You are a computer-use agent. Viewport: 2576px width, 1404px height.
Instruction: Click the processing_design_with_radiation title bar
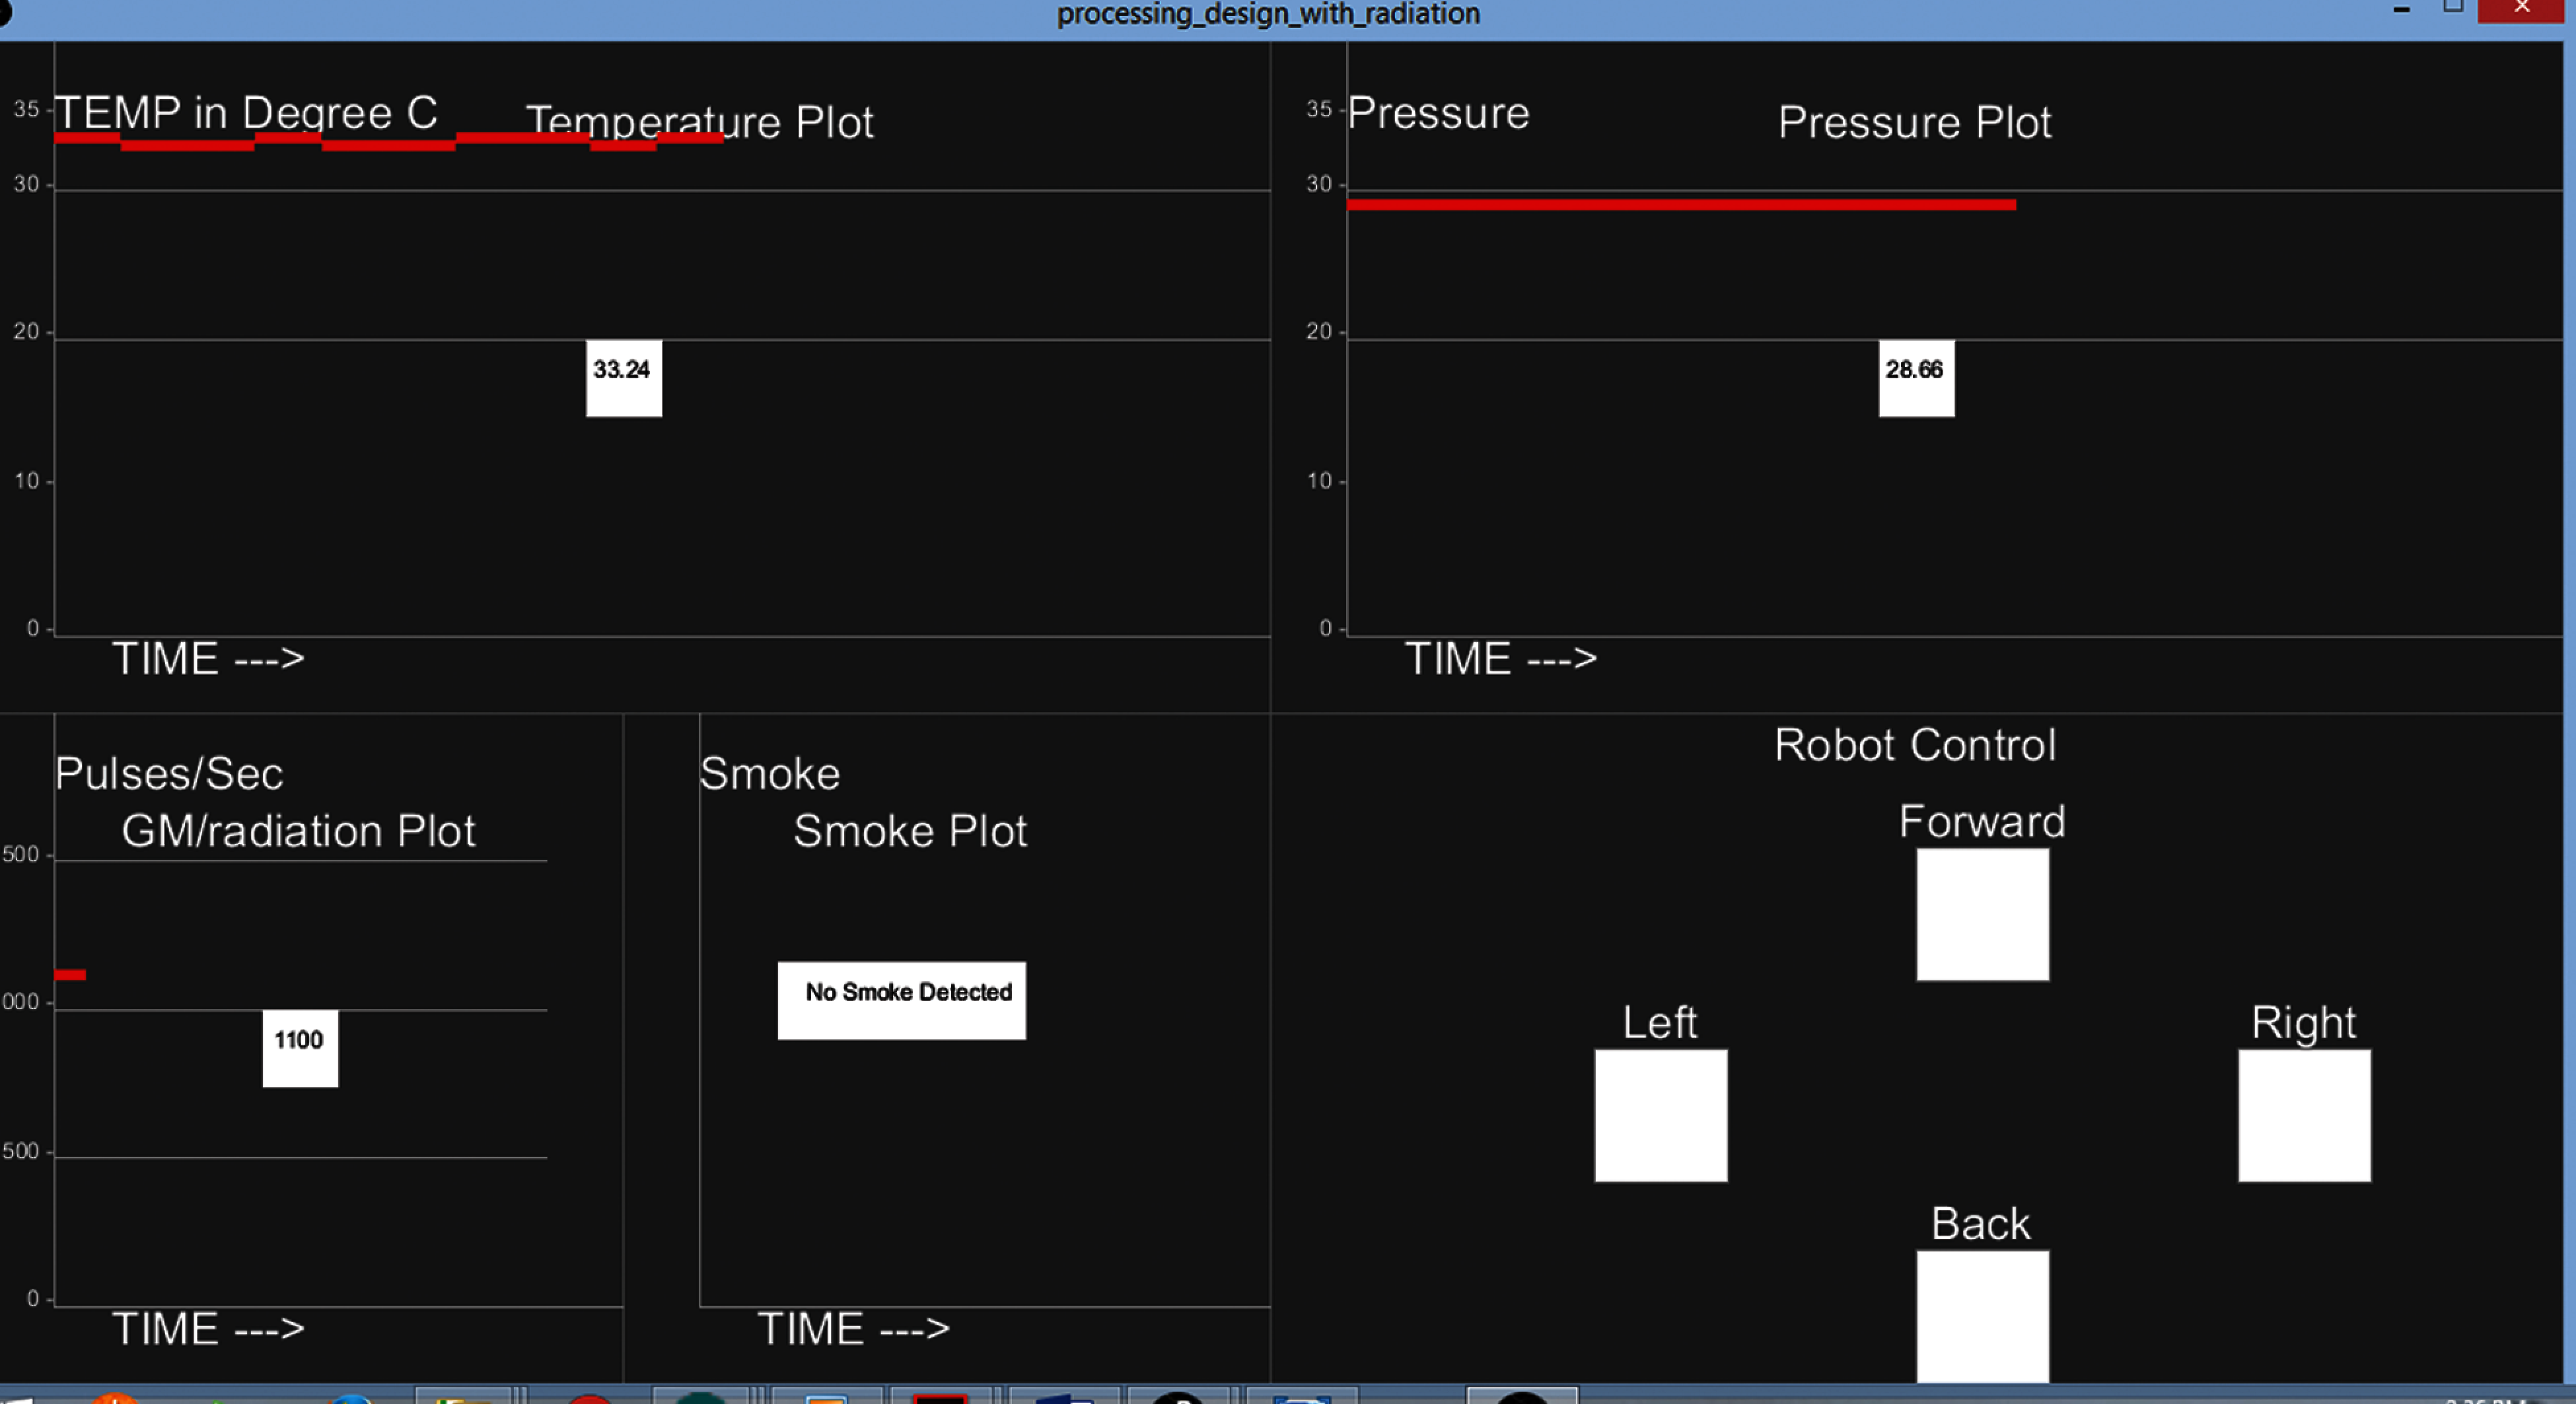point(1267,14)
